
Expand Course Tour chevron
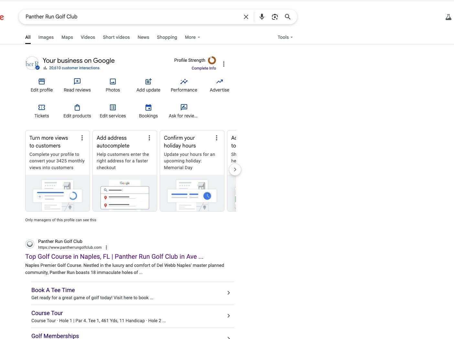[x=229, y=316]
